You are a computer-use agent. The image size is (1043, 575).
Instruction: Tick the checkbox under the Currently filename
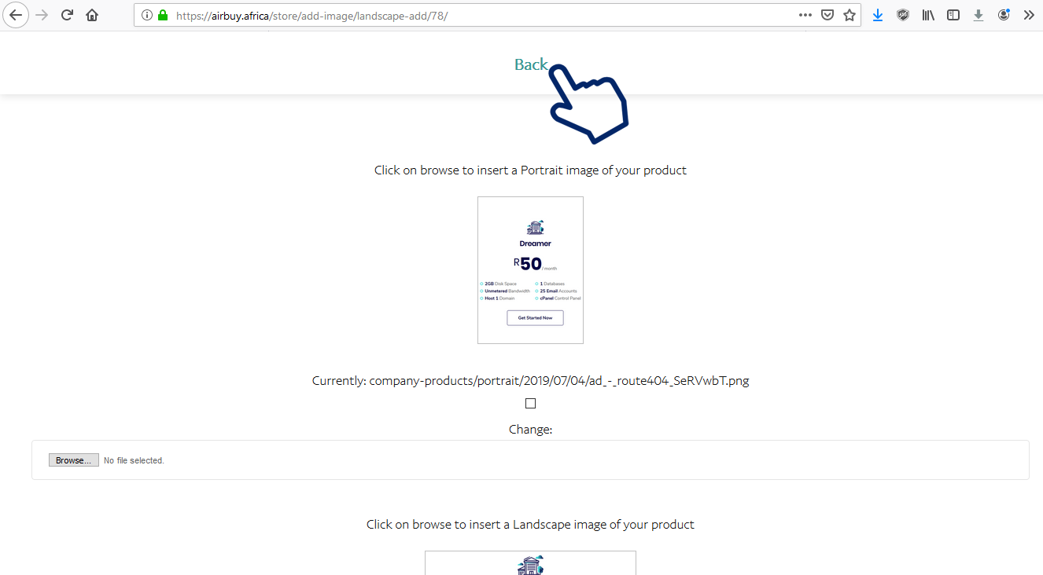pos(530,404)
